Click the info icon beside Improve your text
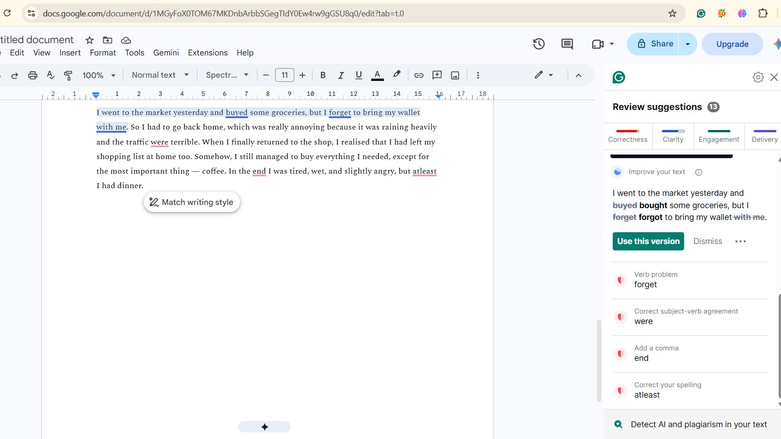The image size is (781, 439). (x=699, y=172)
